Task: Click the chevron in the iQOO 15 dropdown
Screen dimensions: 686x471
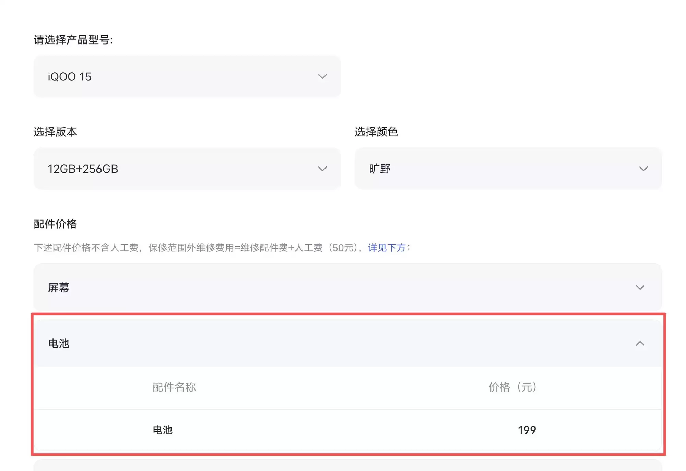Action: [x=322, y=76]
